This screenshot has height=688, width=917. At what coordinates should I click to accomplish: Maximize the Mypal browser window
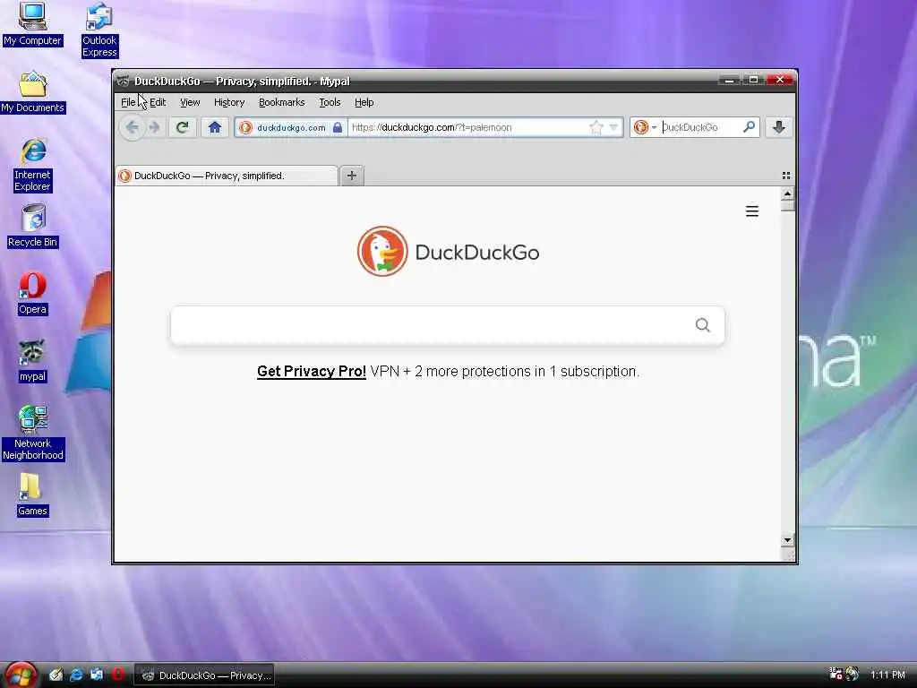coord(754,80)
